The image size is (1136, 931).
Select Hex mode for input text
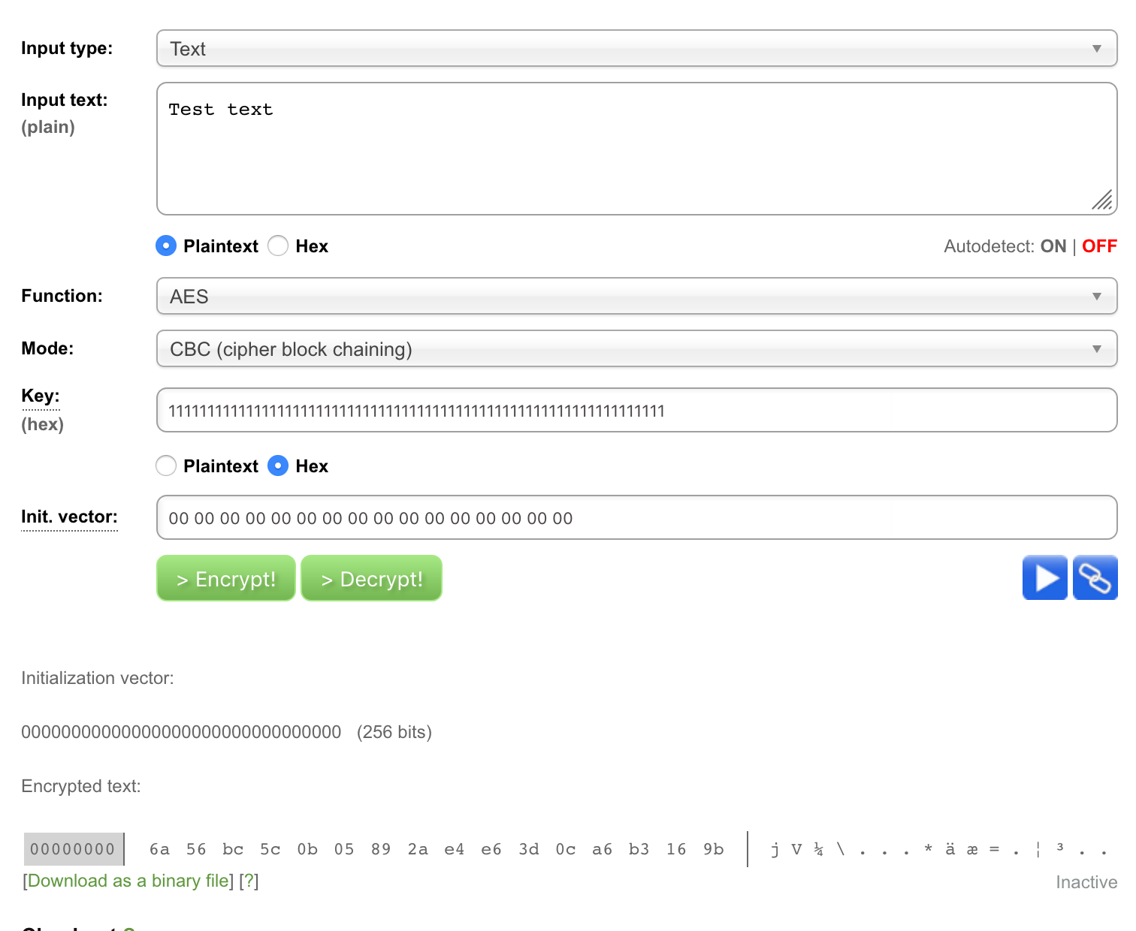point(278,246)
